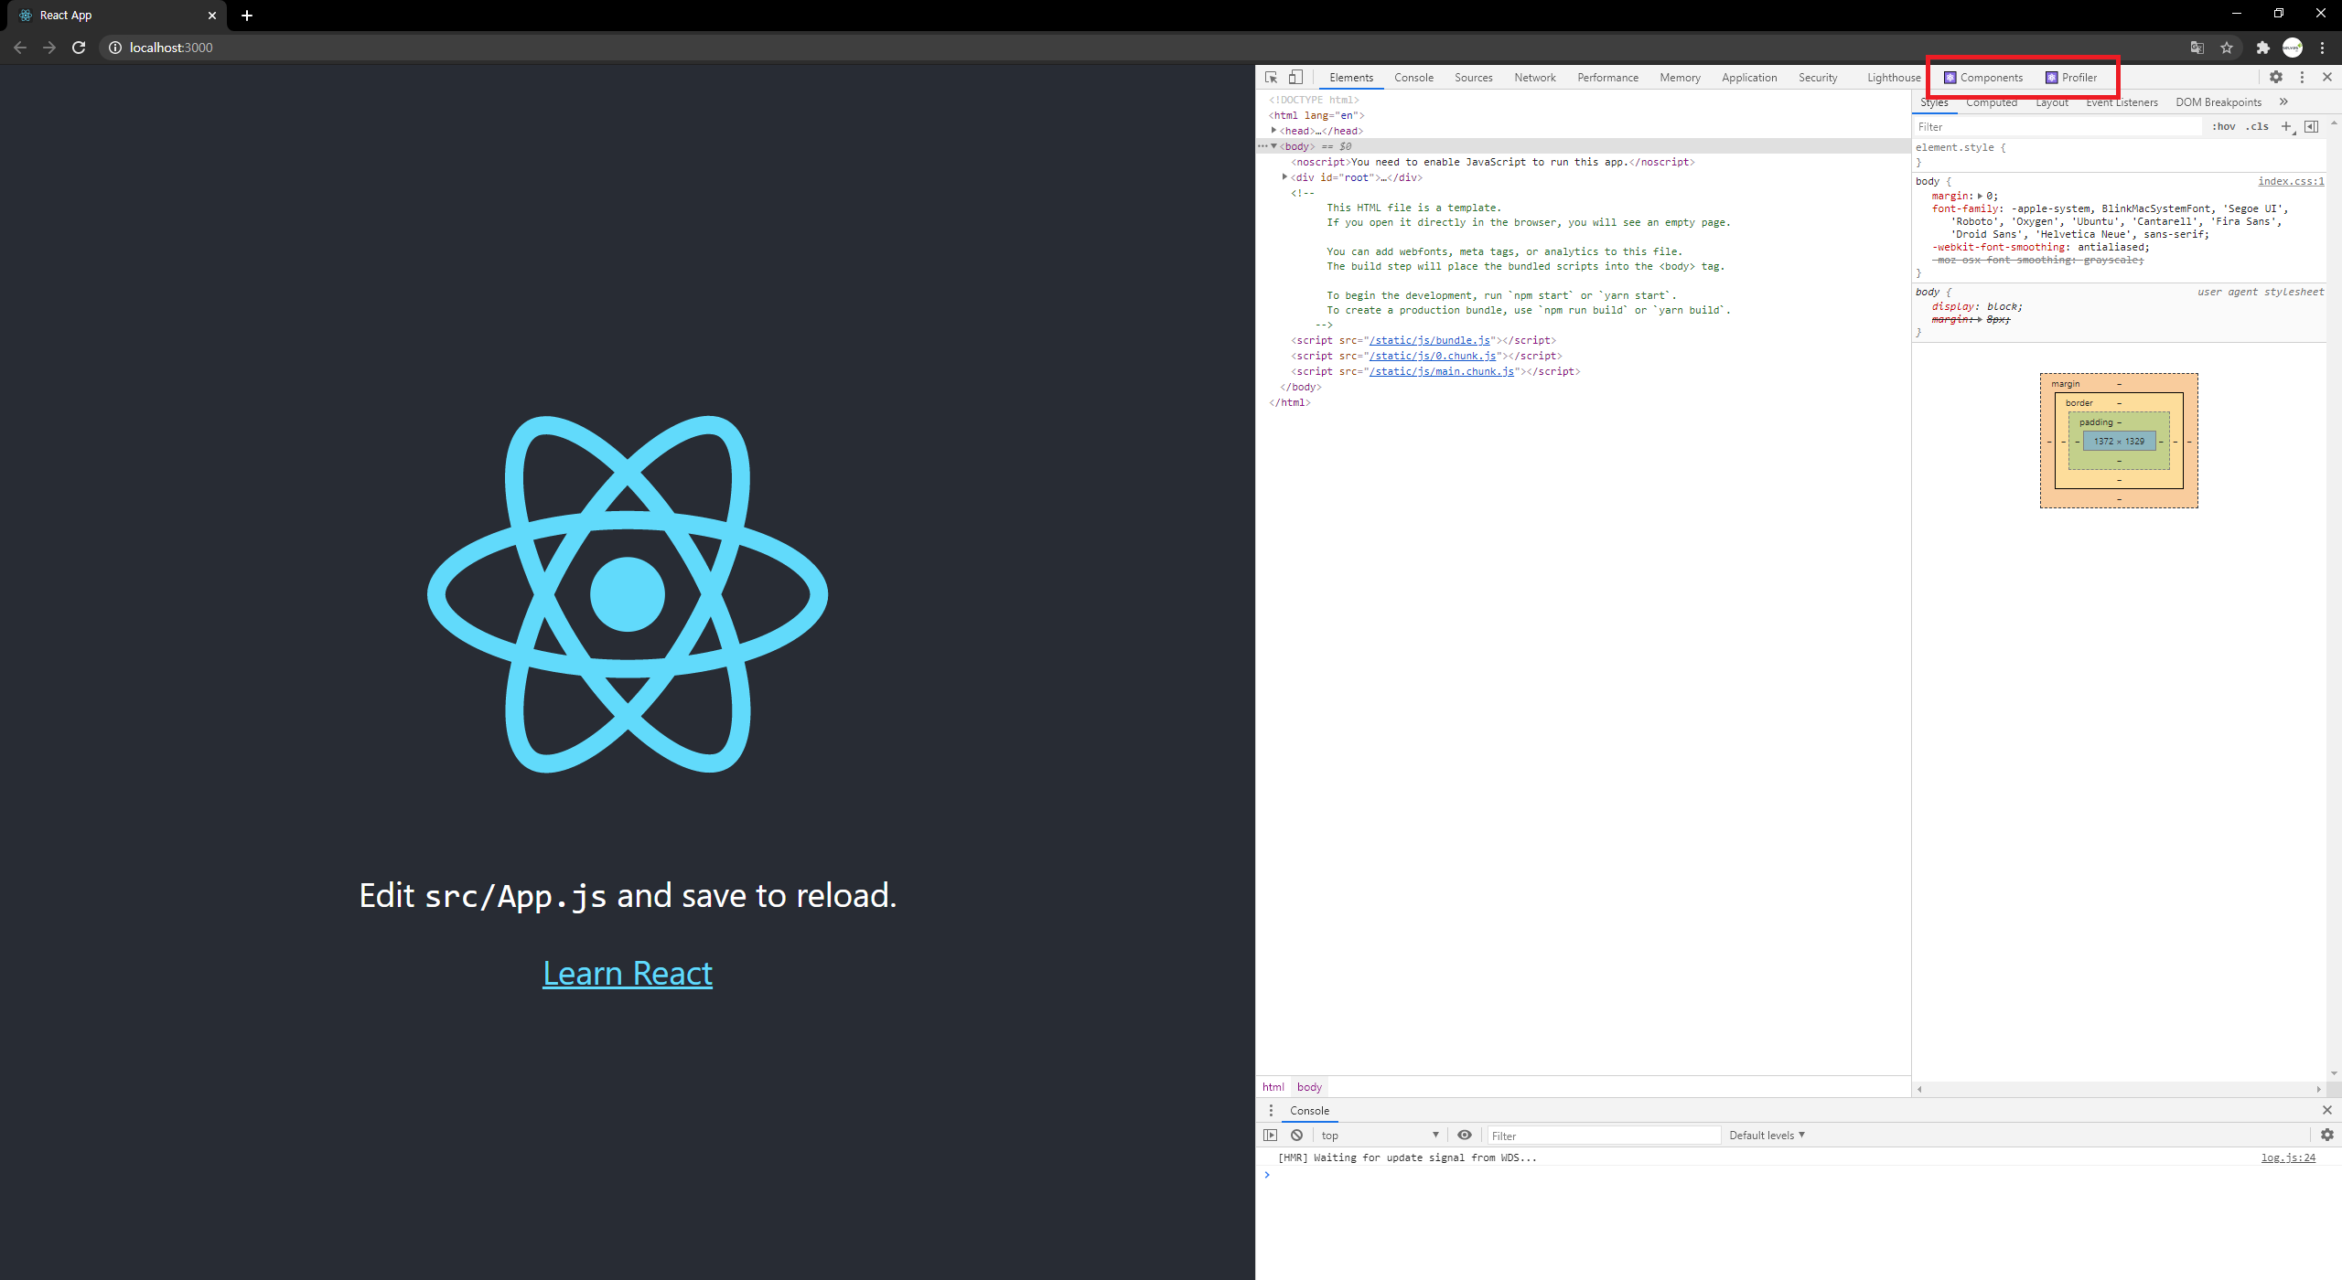The height and width of the screenshot is (1280, 2342).
Task: Show console sidebar icon
Action: 1270,1135
